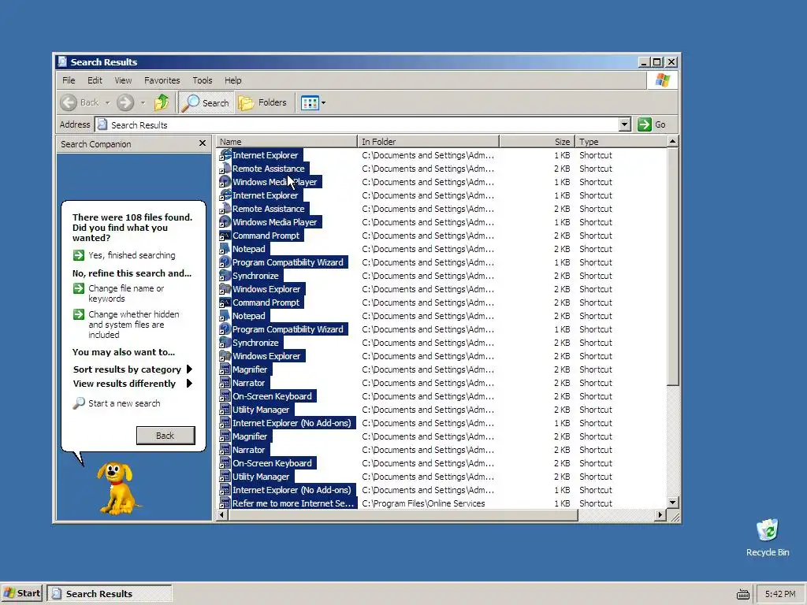Screen dimensions: 807x605
Task: Click the green Go arrow button
Action: [x=645, y=124]
